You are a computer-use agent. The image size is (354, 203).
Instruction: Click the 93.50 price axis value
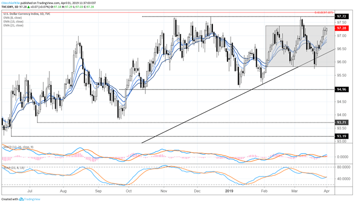coord(342,128)
